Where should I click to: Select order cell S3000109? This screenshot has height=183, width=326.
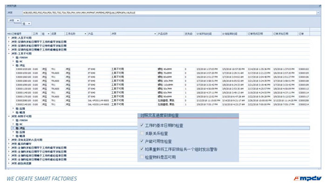click(x=304, y=85)
